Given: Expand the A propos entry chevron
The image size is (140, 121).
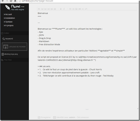Looking at the screenshot, I should pos(4,25).
